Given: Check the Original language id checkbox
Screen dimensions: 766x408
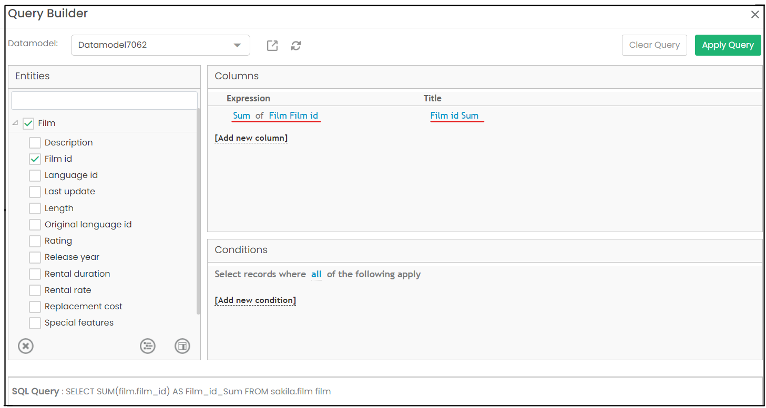Looking at the screenshot, I should point(35,225).
